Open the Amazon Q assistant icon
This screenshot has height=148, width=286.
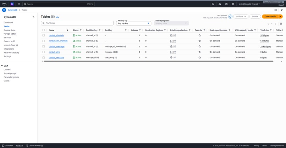[x=12, y=4]
